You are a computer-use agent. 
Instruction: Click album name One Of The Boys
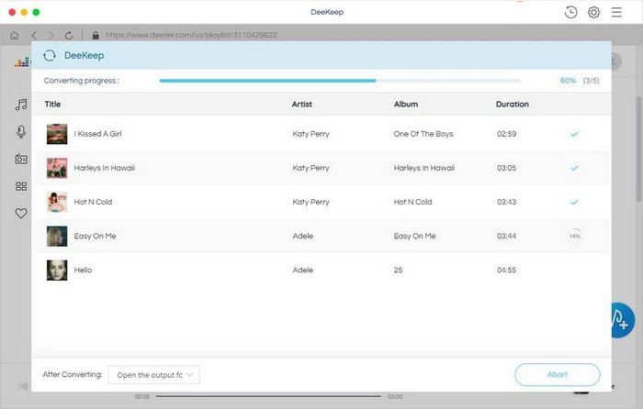click(423, 134)
